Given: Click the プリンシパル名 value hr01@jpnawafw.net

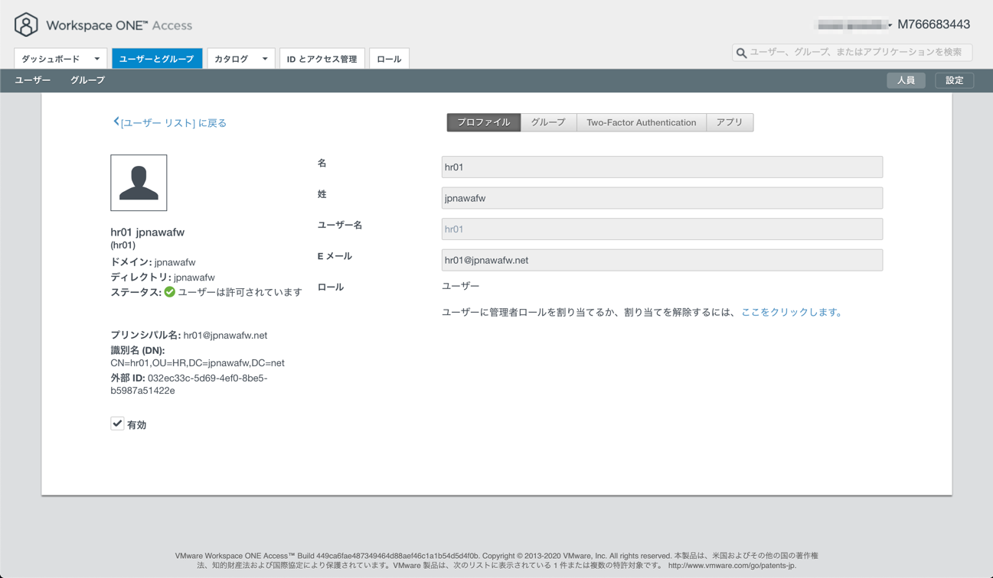Looking at the screenshot, I should 225,335.
